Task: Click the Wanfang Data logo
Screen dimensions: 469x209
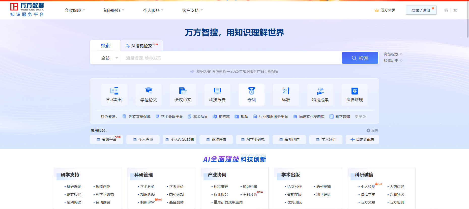Action: (x=27, y=10)
